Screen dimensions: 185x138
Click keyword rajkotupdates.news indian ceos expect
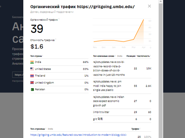[x=108, y=101]
